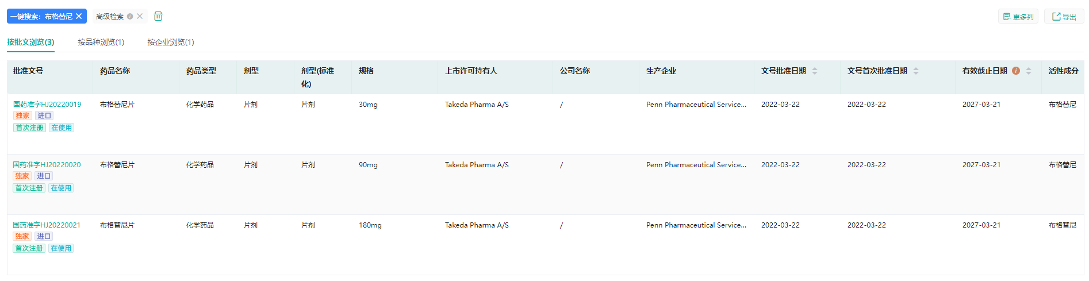The height and width of the screenshot is (281, 1089).
Task: Select the 按批文浏览(3) tab
Action: tap(30, 42)
